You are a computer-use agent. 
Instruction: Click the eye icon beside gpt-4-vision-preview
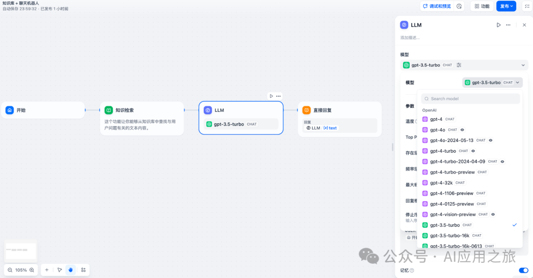(x=493, y=214)
